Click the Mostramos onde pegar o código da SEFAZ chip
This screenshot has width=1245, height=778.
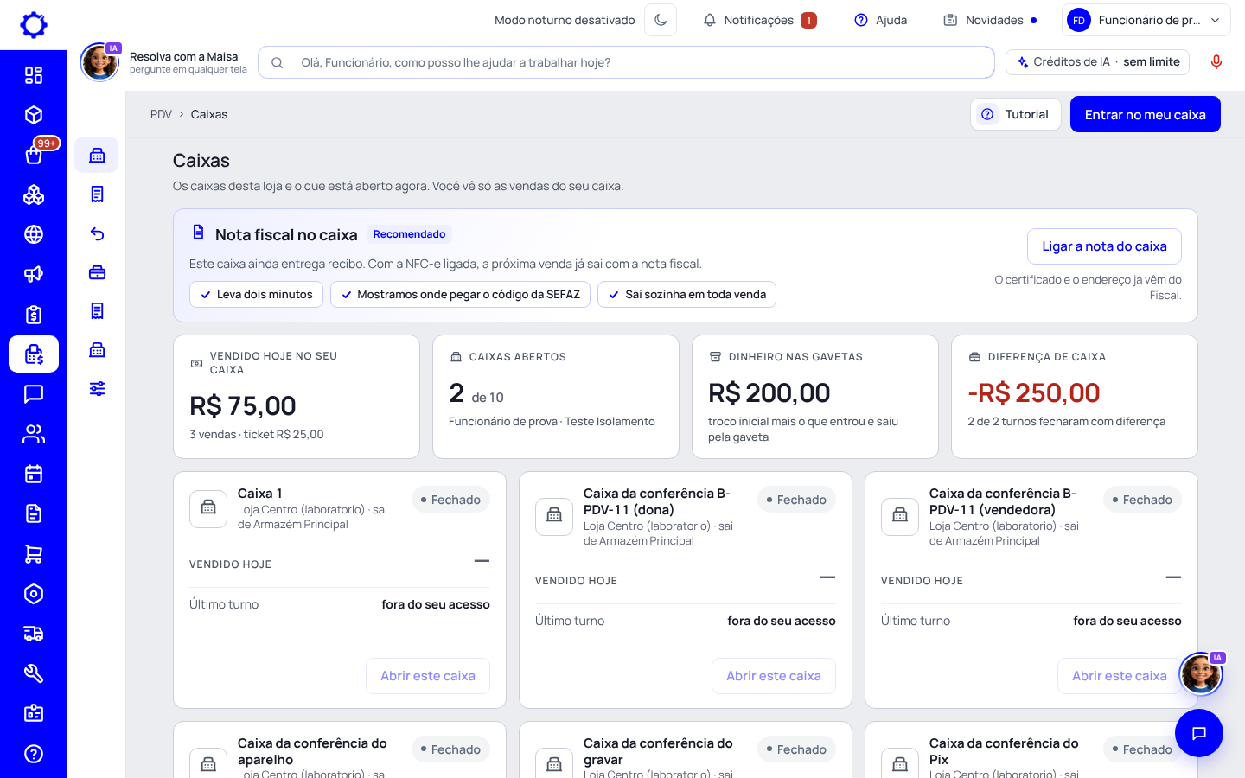(x=460, y=294)
